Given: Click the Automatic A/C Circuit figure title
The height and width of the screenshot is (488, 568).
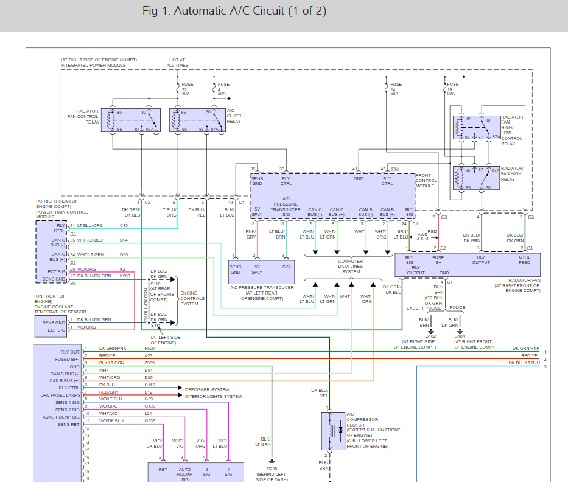Looking at the screenshot, I should pos(234,12).
